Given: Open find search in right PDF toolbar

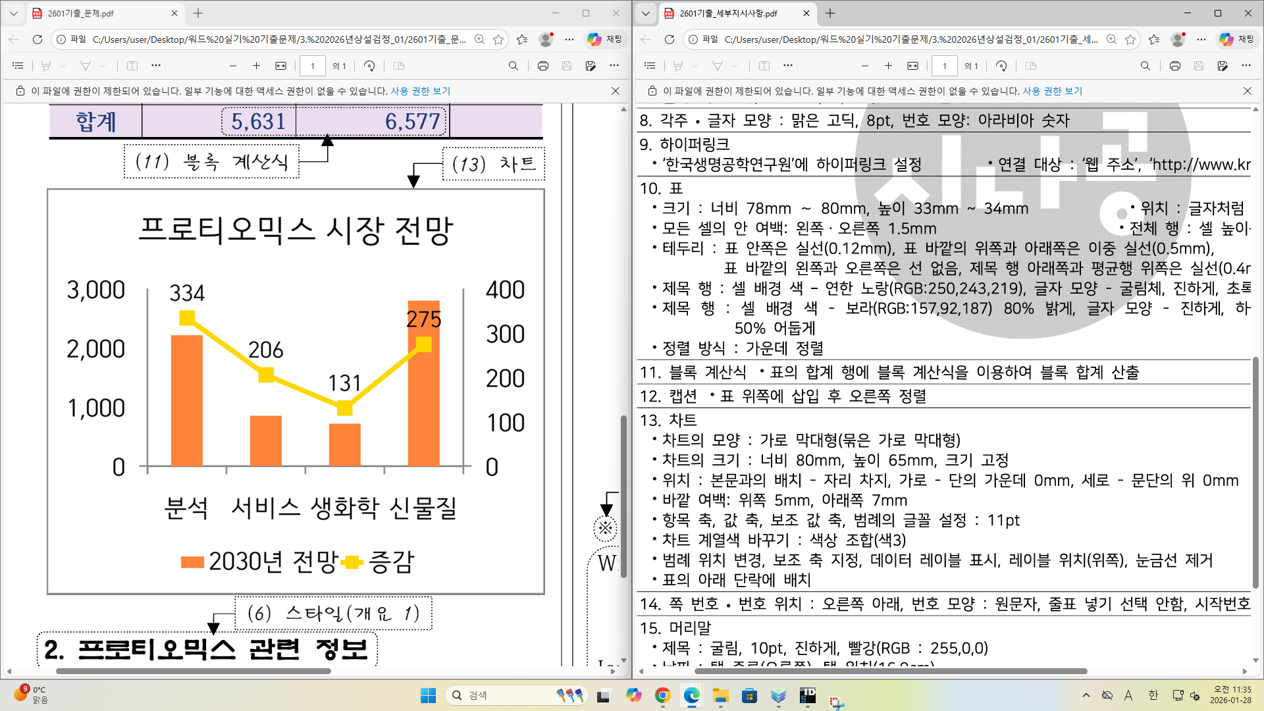Looking at the screenshot, I should coord(1145,66).
